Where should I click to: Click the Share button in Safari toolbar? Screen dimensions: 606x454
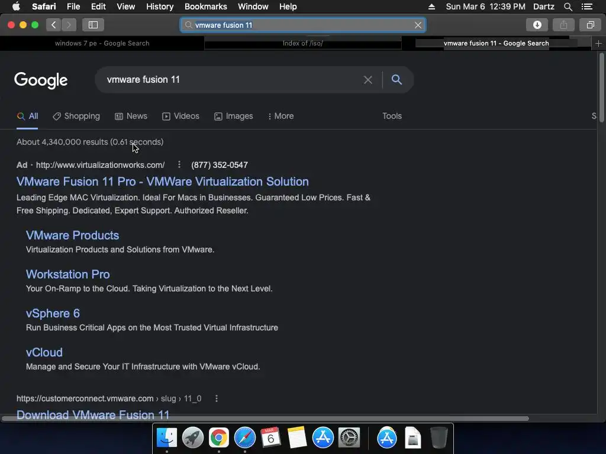pyautogui.click(x=563, y=25)
